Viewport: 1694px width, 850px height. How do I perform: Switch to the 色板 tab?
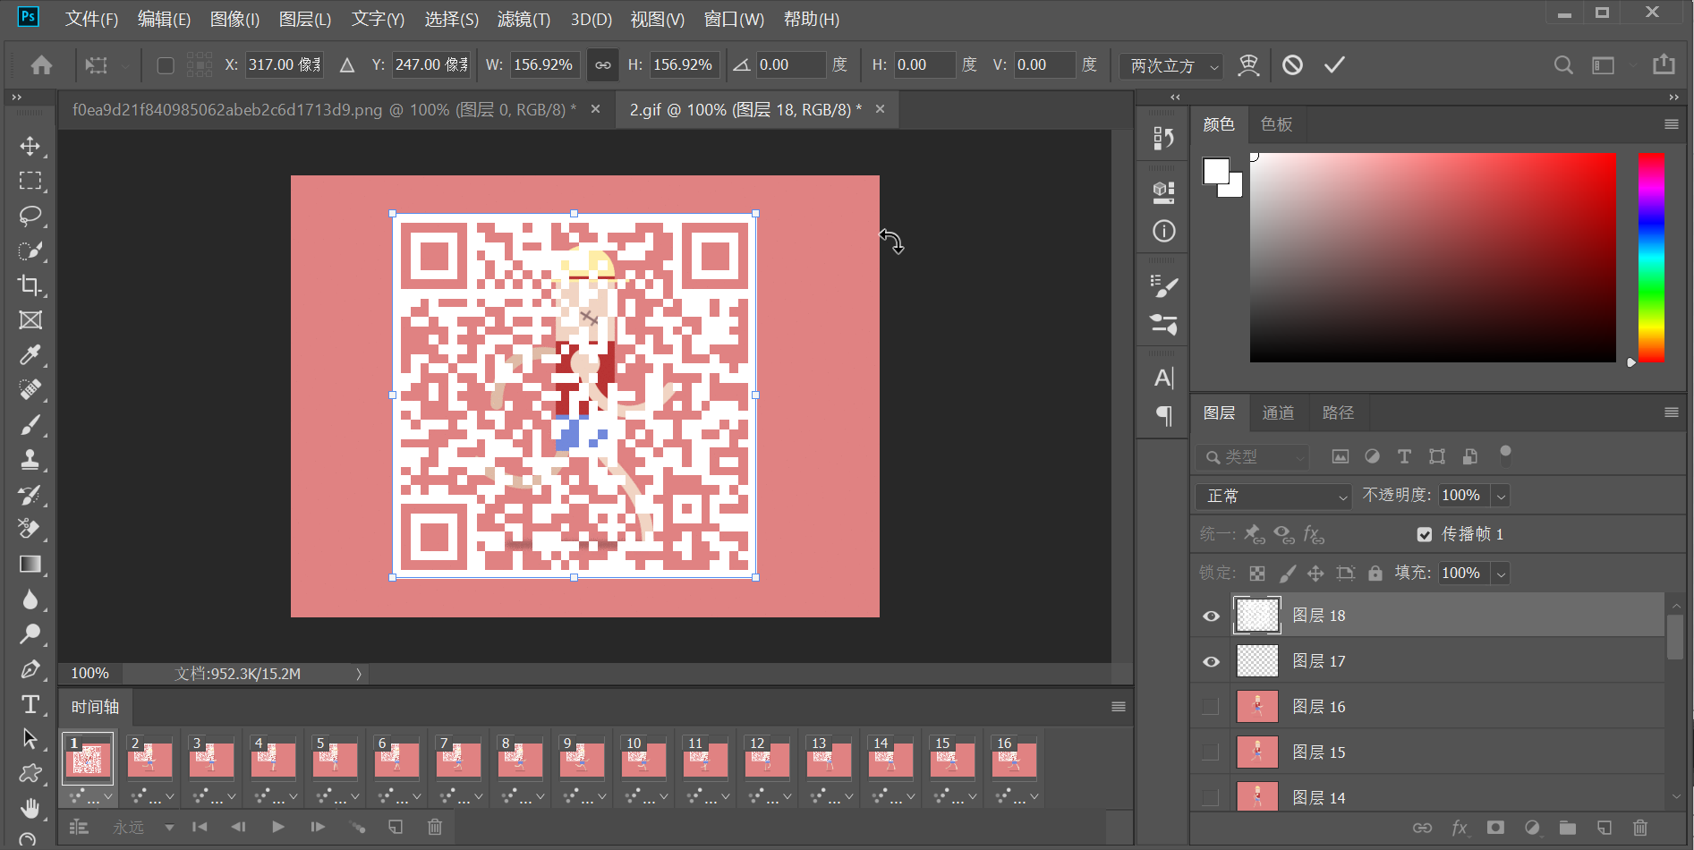point(1276,124)
